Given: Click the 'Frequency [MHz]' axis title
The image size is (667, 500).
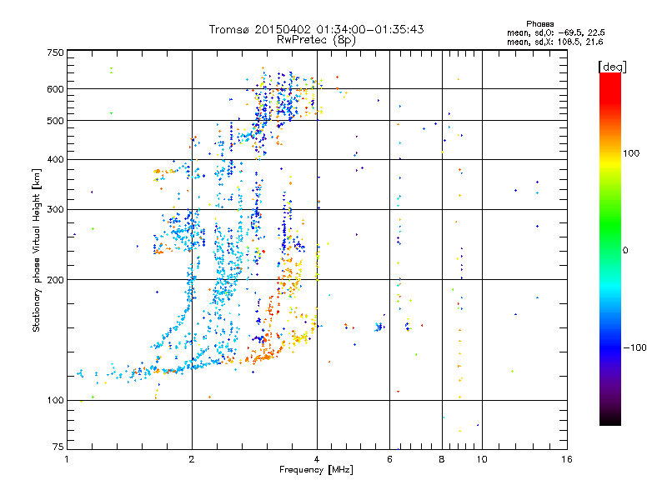Looking at the screenshot, I should (316, 470).
